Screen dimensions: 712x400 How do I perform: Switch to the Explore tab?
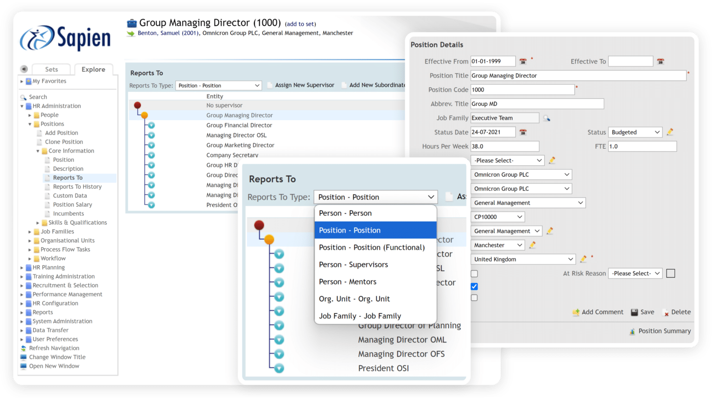[94, 69]
